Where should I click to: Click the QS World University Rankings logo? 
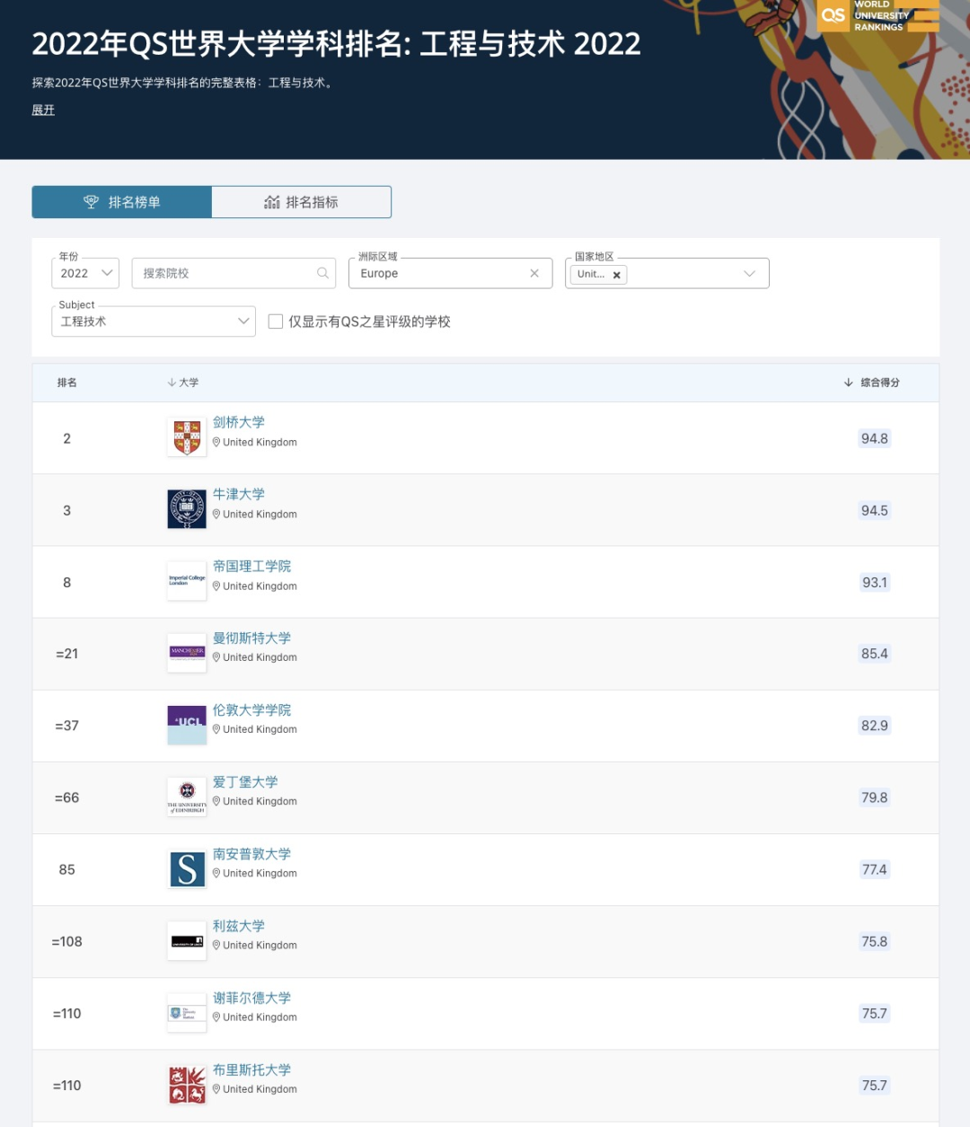point(877,15)
